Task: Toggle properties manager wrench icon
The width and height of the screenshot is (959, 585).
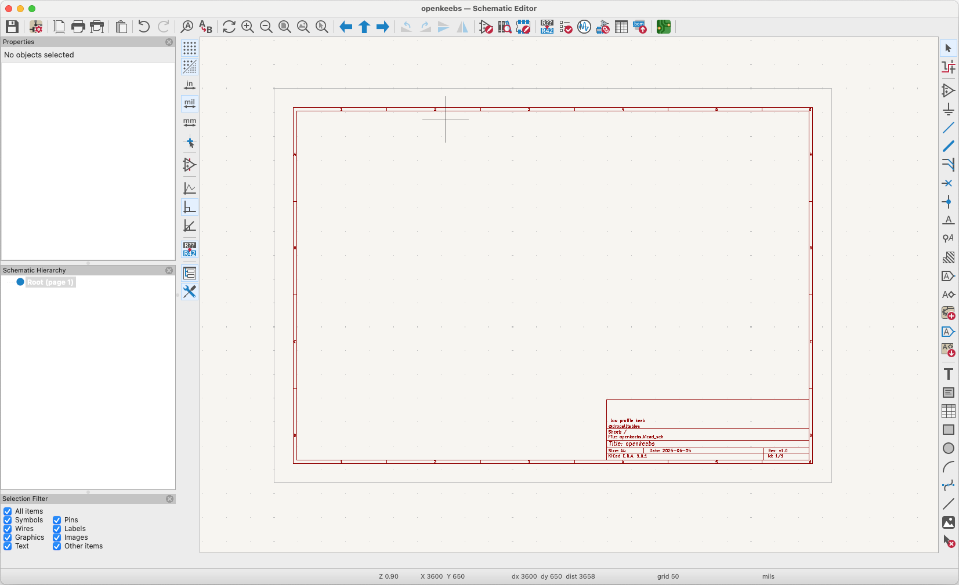Action: 190,292
